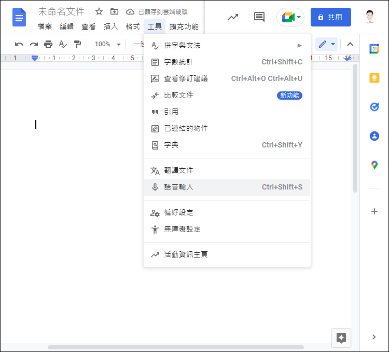Viewport: 389px width, 352px height.
Task: Hide the side panel with chevron
Action: tap(374, 337)
